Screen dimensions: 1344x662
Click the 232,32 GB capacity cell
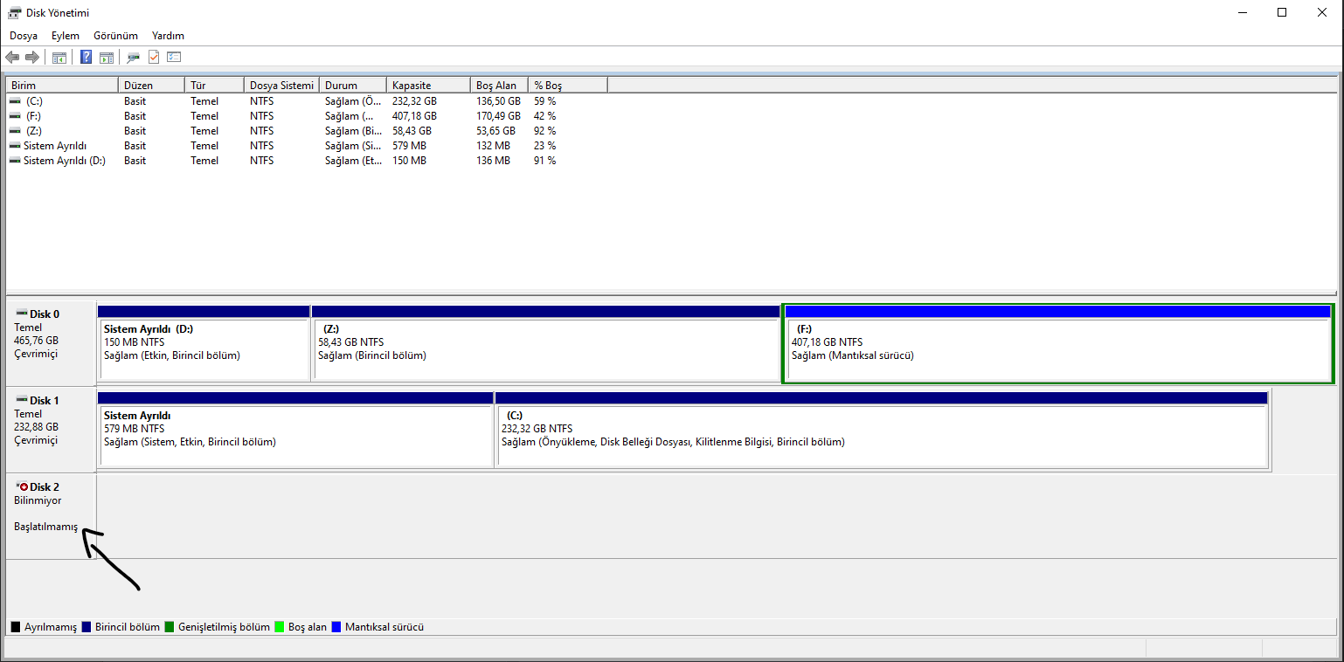click(414, 101)
